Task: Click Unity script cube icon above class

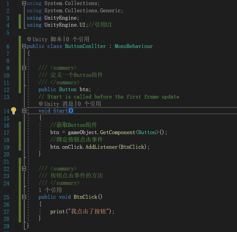Action: (29, 39)
